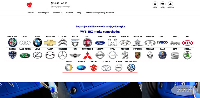This screenshot has width=200, height=98.
Task: Open the O firmie menu item
Action: (x=70, y=13)
